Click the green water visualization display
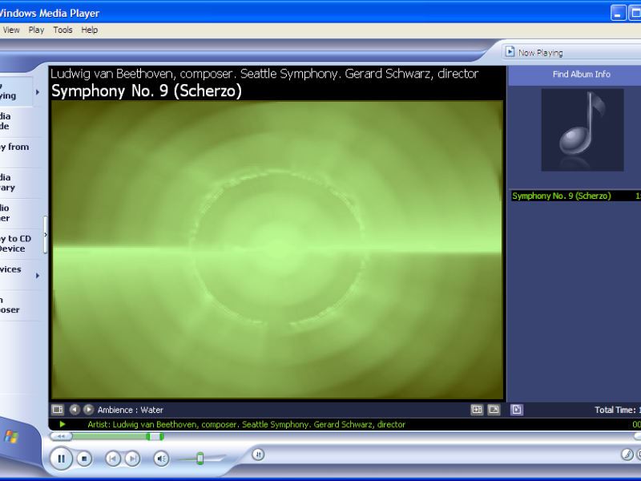Screen dimensions: 641x481 [276, 249]
